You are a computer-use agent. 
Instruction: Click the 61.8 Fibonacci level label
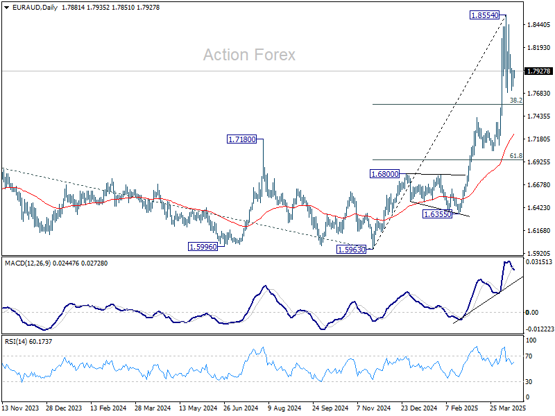click(x=515, y=156)
